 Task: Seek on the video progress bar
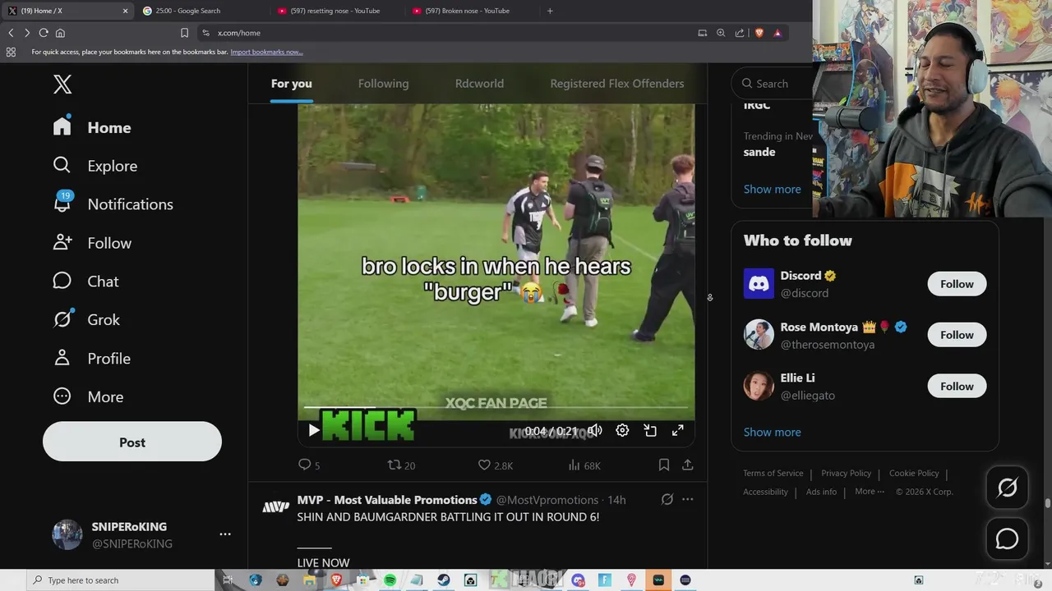point(496,407)
